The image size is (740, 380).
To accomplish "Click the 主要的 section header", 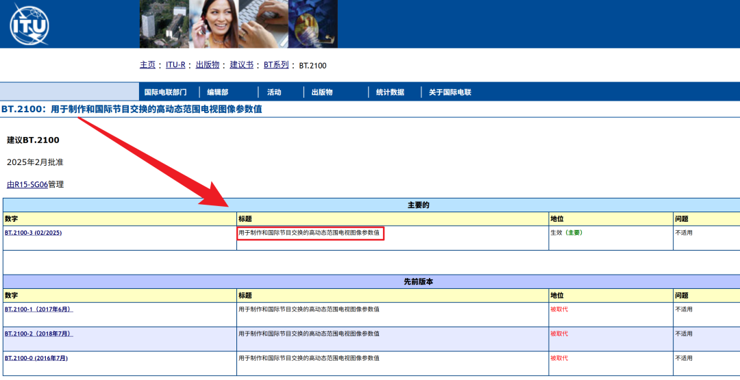I will tap(419, 205).
